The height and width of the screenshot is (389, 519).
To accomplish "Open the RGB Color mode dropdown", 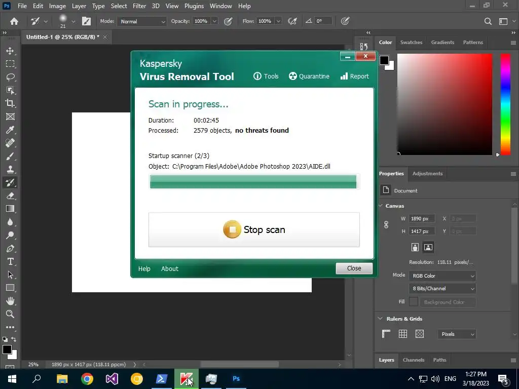I will [442, 276].
